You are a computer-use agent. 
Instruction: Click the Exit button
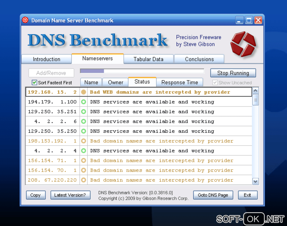(x=248, y=195)
